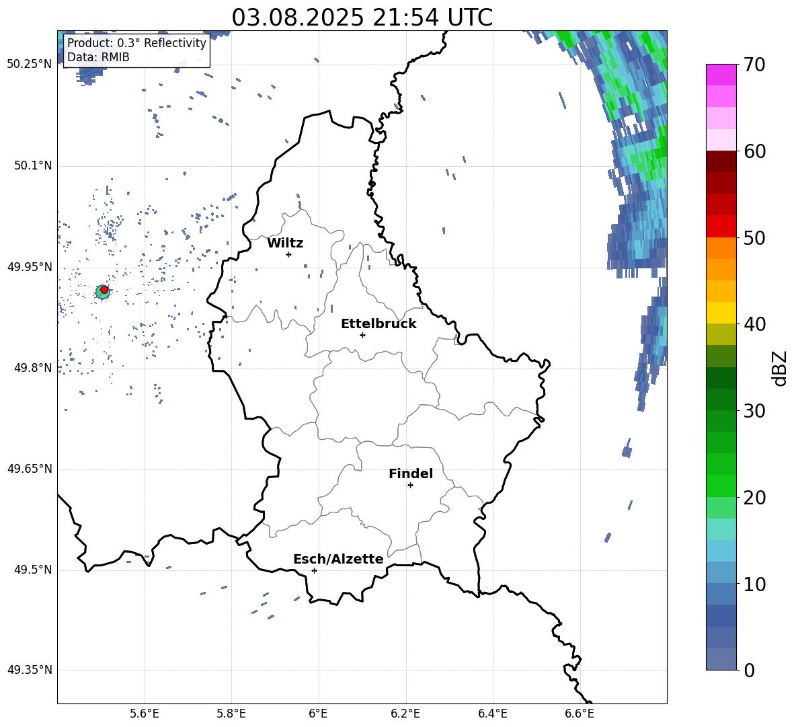
Task: Click the bright green colorbar segment at 20
Action: tap(721, 486)
